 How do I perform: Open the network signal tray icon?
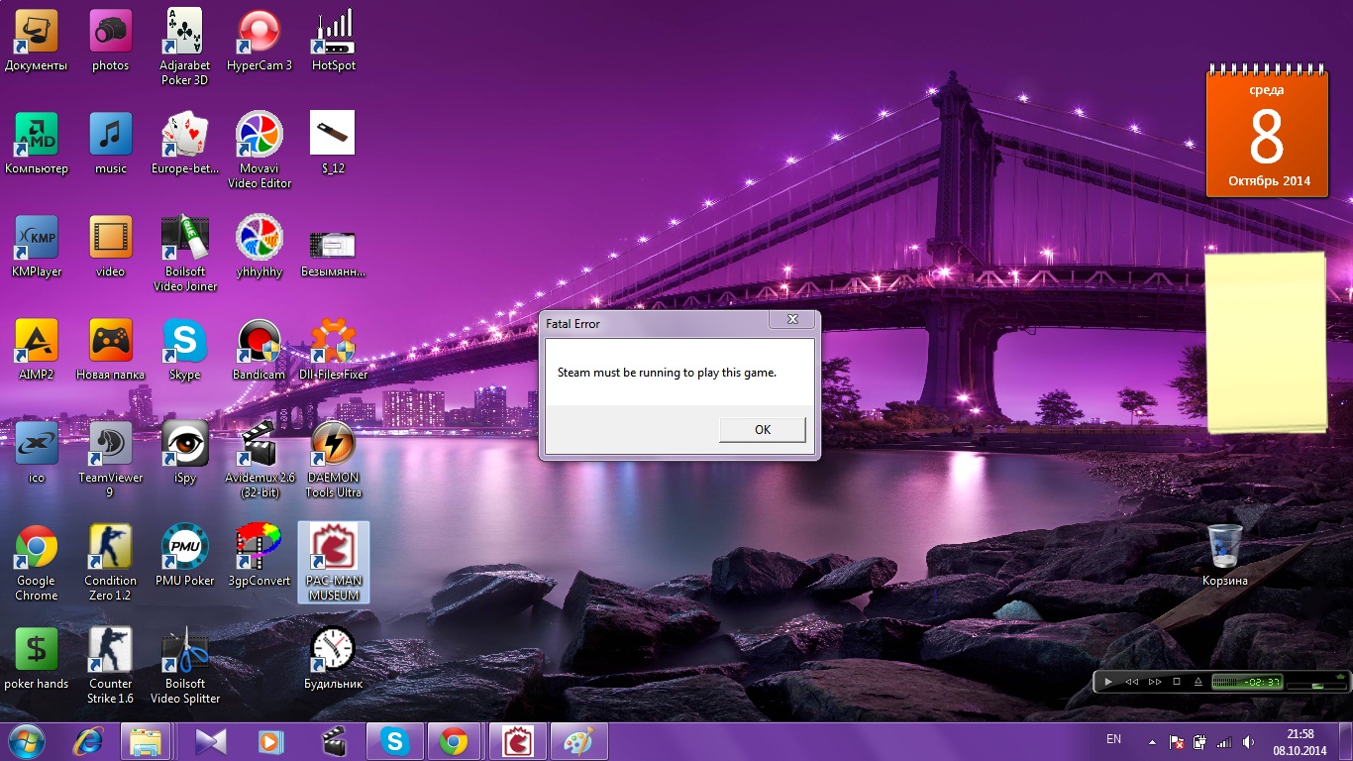click(x=1224, y=741)
